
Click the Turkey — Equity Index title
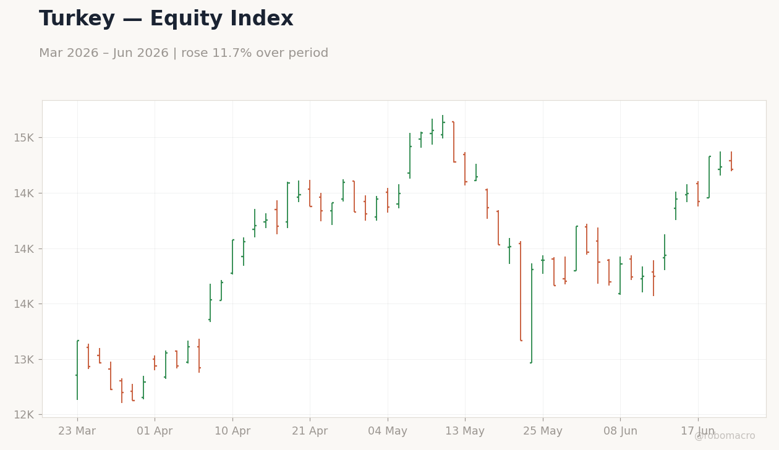(166, 19)
